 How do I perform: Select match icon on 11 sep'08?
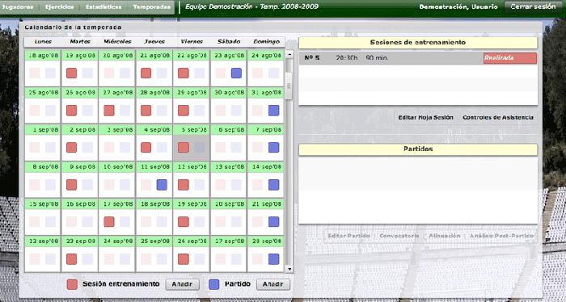coord(162,185)
